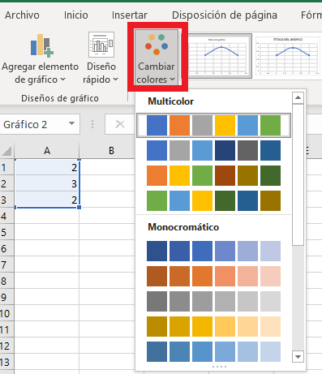Select row 10 header
This screenshot has height=374, width=322.
(x=6, y=313)
